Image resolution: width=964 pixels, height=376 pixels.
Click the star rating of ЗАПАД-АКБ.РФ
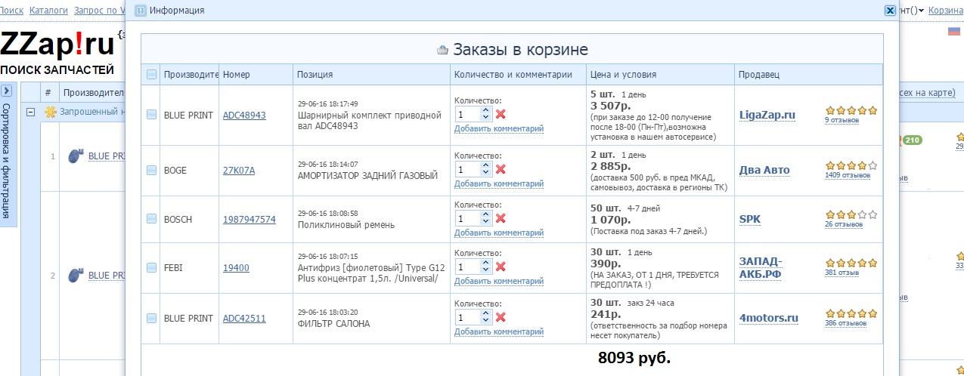click(851, 264)
